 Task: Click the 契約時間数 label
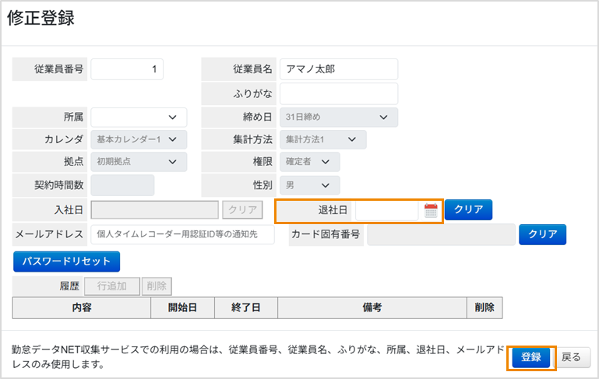tap(58, 185)
